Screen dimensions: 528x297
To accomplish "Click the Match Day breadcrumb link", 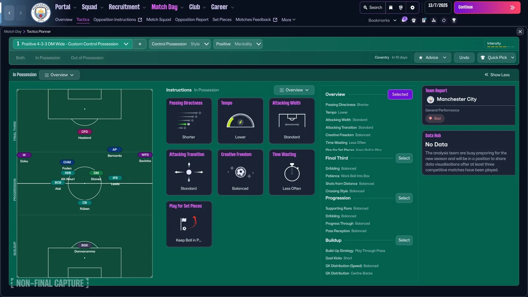I will coord(13,32).
